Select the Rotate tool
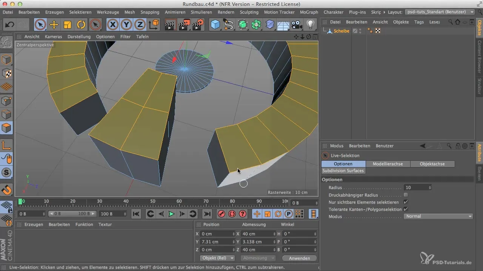The image size is (483, 271). tap(81, 25)
